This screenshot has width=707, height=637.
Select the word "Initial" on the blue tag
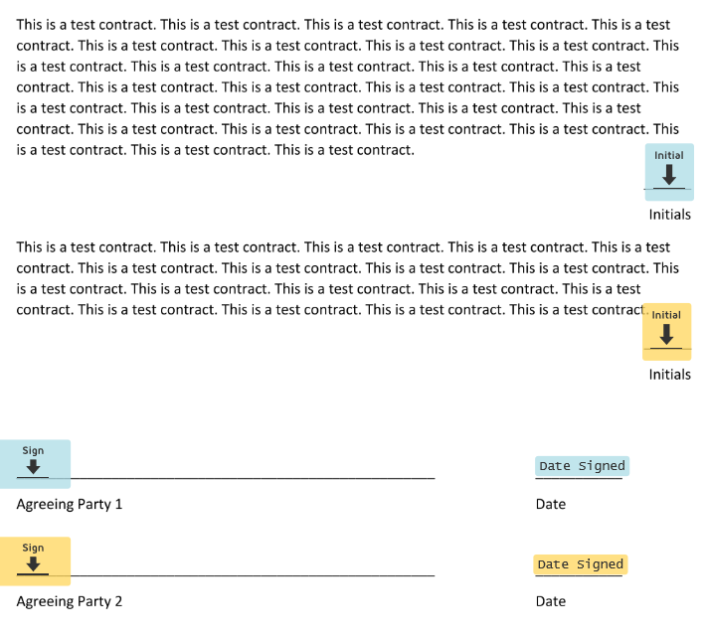669,155
